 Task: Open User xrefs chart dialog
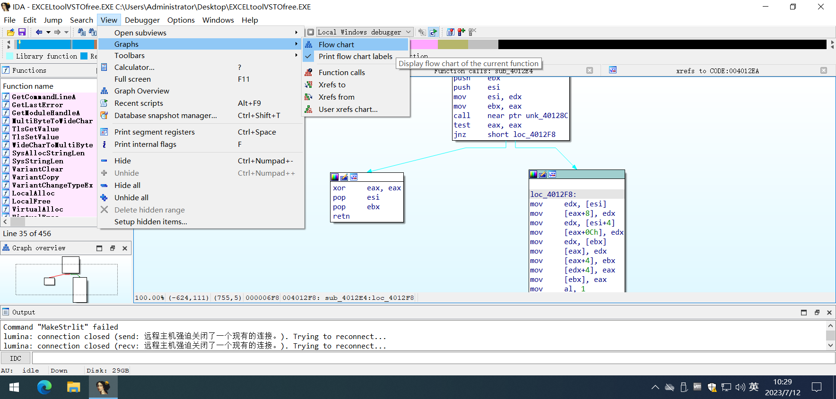tap(356, 109)
